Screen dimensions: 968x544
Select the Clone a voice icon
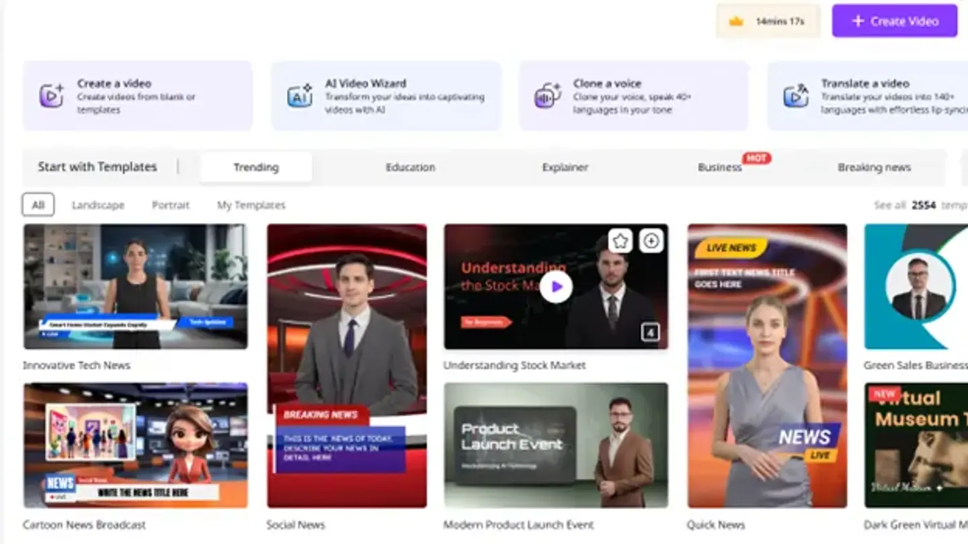548,96
